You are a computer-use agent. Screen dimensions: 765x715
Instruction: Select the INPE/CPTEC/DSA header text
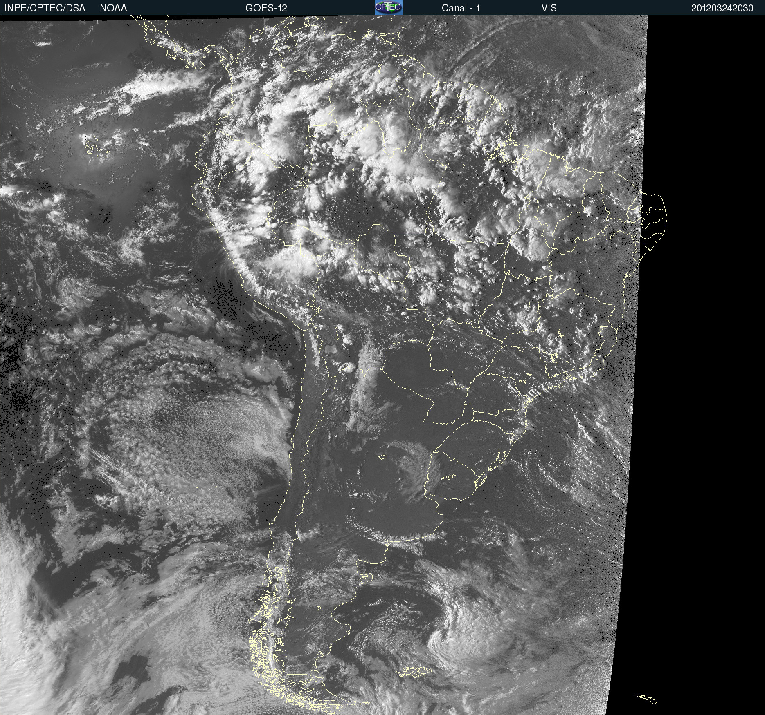(45, 8)
